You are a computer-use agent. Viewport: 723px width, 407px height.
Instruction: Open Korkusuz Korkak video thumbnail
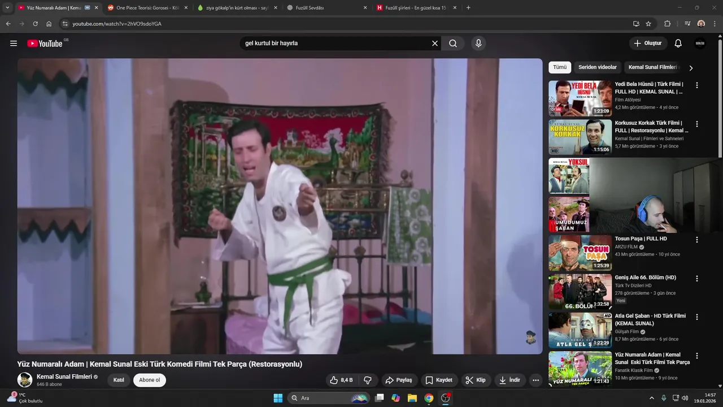coord(580,137)
